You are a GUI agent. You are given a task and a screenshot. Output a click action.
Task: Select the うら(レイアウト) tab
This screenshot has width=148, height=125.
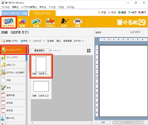pyautogui.click(x=42, y=13)
